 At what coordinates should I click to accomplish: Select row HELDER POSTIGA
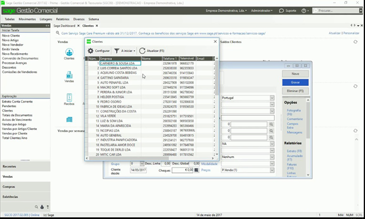click(150, 97)
